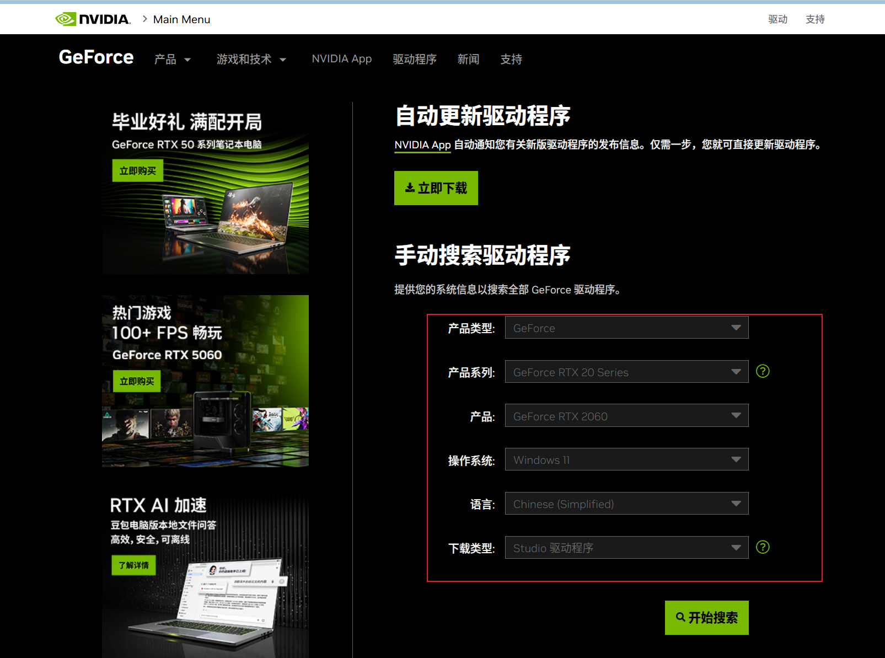
Task: Open the 新闻 nav item
Action: (468, 59)
